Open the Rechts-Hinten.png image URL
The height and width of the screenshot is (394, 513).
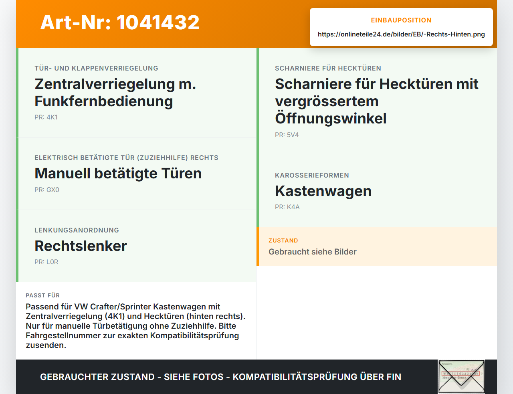401,34
